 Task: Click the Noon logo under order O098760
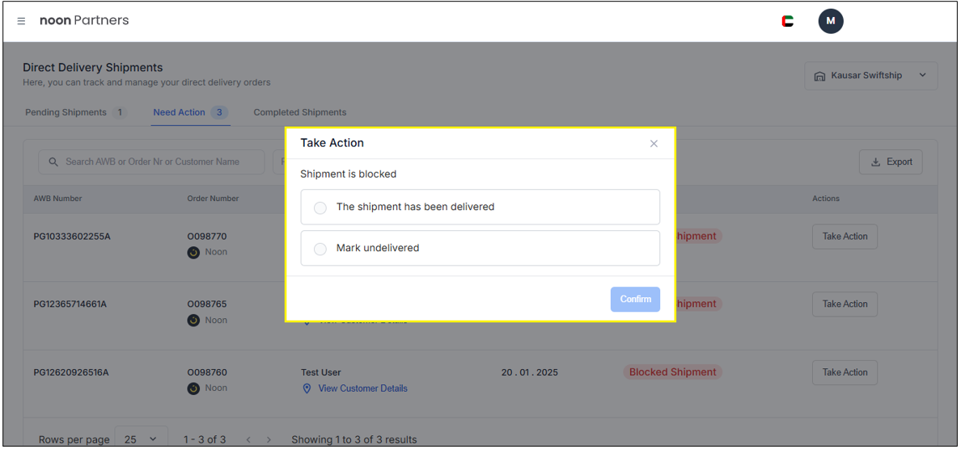coord(193,388)
